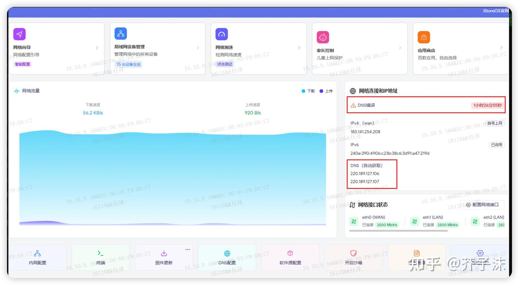This screenshot has height=285, width=519.
Task: Click the DNS配置 globe icon
Action: click(227, 253)
